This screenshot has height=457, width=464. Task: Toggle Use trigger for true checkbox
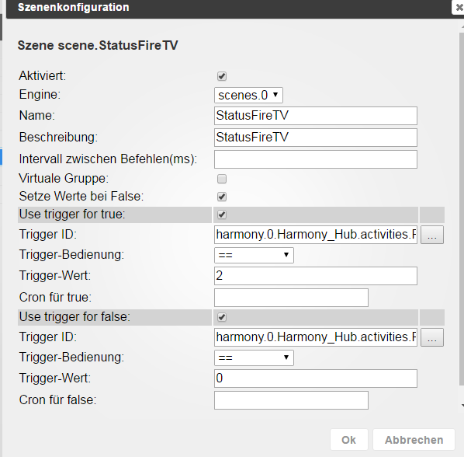(222, 215)
